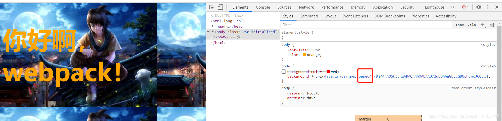Select the html lang="en" row

pos(243,21)
